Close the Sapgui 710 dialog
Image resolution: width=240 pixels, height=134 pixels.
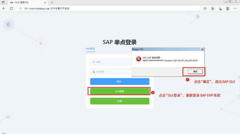[x=202, y=49]
